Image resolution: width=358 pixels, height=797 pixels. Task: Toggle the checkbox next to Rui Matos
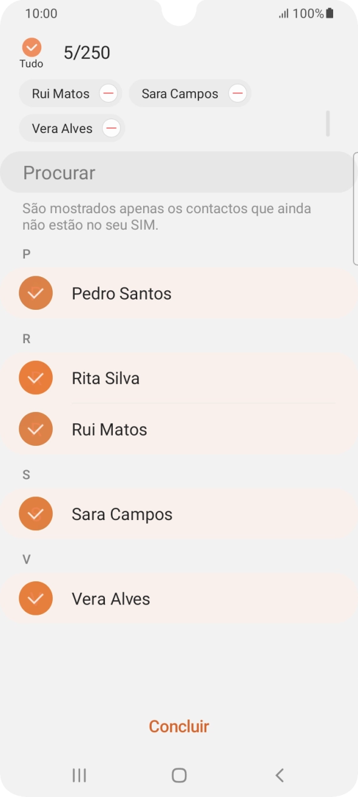(x=36, y=429)
